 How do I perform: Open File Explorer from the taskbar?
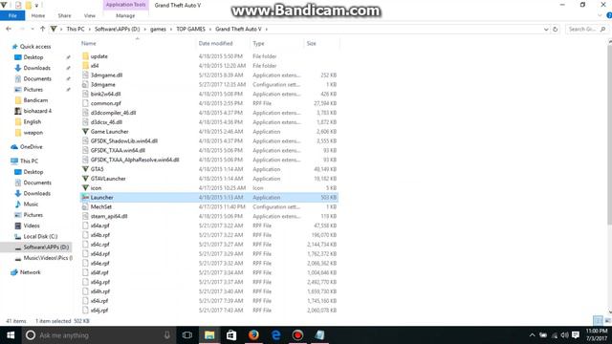click(209, 335)
